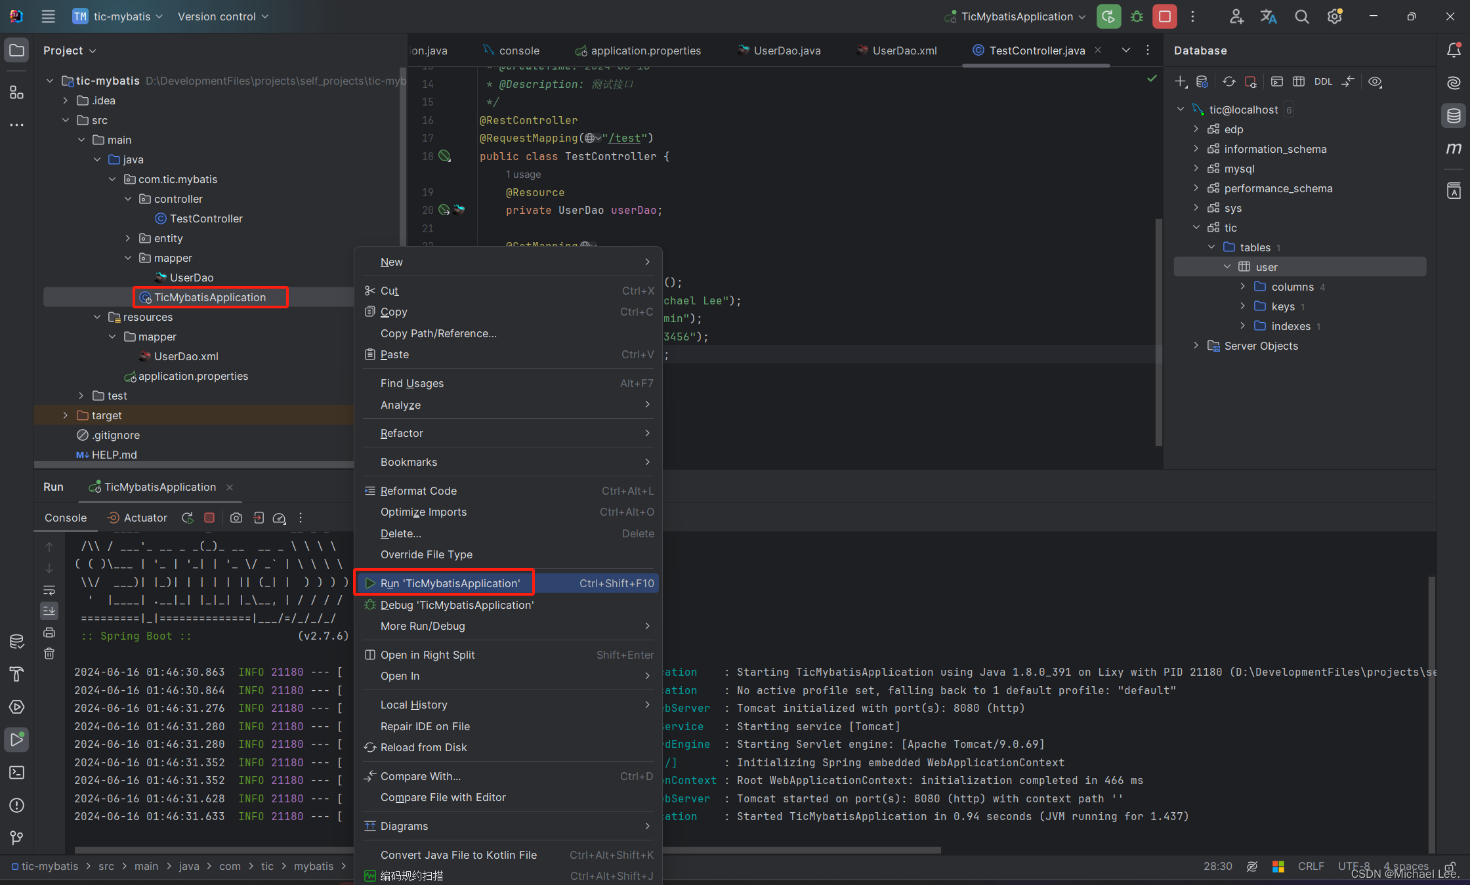Open the Code With Me user icon
Screen dimensions: 1470x885
pos(1236,16)
